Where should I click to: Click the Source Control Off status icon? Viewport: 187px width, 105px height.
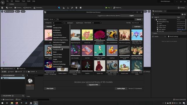point(174,99)
